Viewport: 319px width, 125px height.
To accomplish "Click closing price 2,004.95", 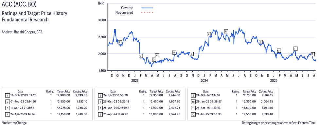I will (267, 101).
